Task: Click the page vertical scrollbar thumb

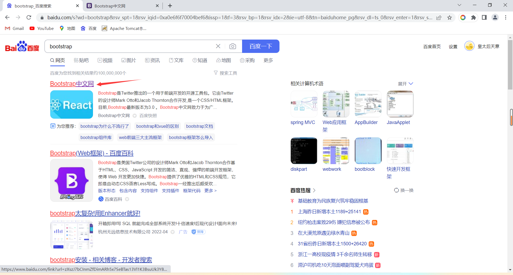Action: pyautogui.click(x=510, y=65)
